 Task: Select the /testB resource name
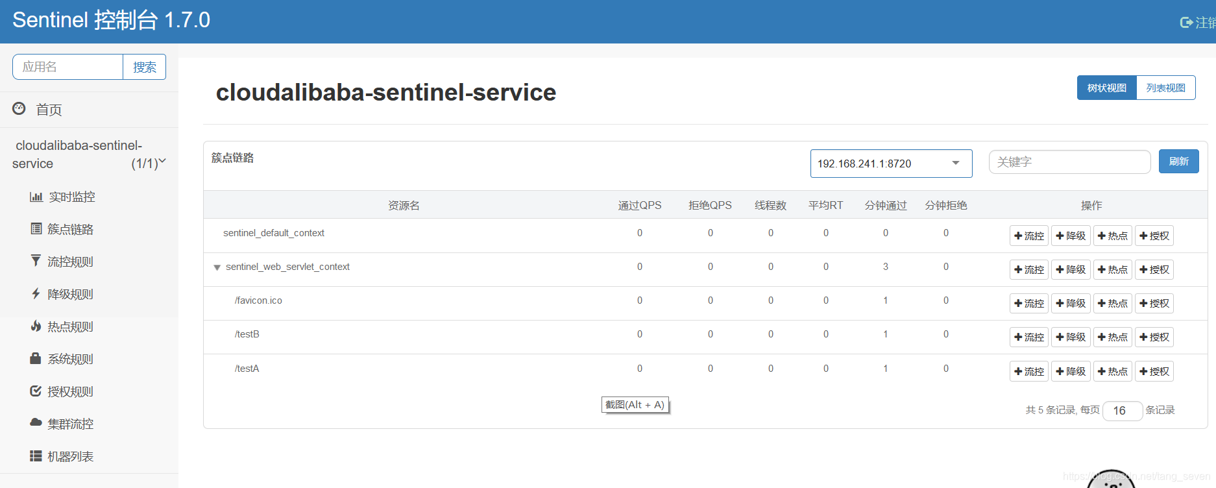(x=247, y=334)
